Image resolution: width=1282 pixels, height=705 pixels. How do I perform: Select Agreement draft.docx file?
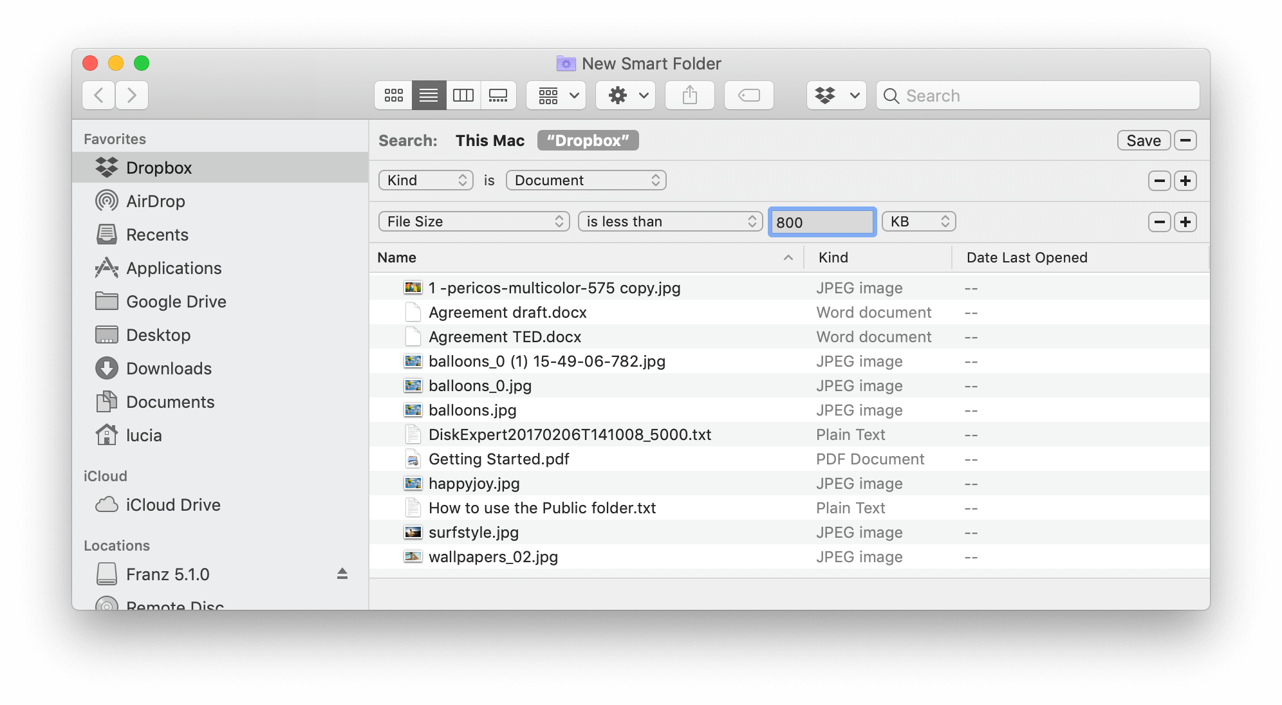pyautogui.click(x=790, y=313)
